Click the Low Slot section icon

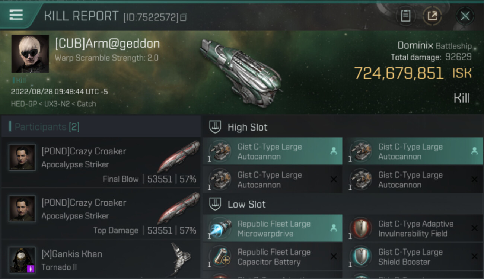pos(215,204)
